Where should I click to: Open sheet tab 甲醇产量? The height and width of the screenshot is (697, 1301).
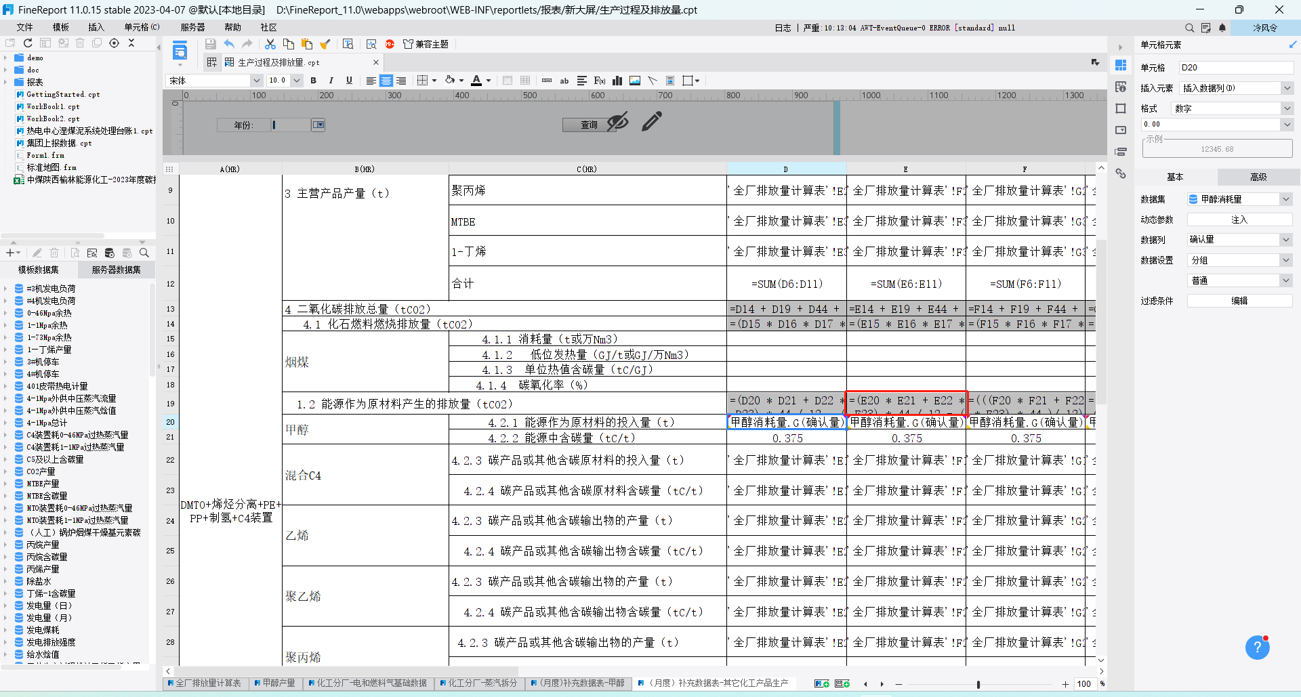coord(274,683)
